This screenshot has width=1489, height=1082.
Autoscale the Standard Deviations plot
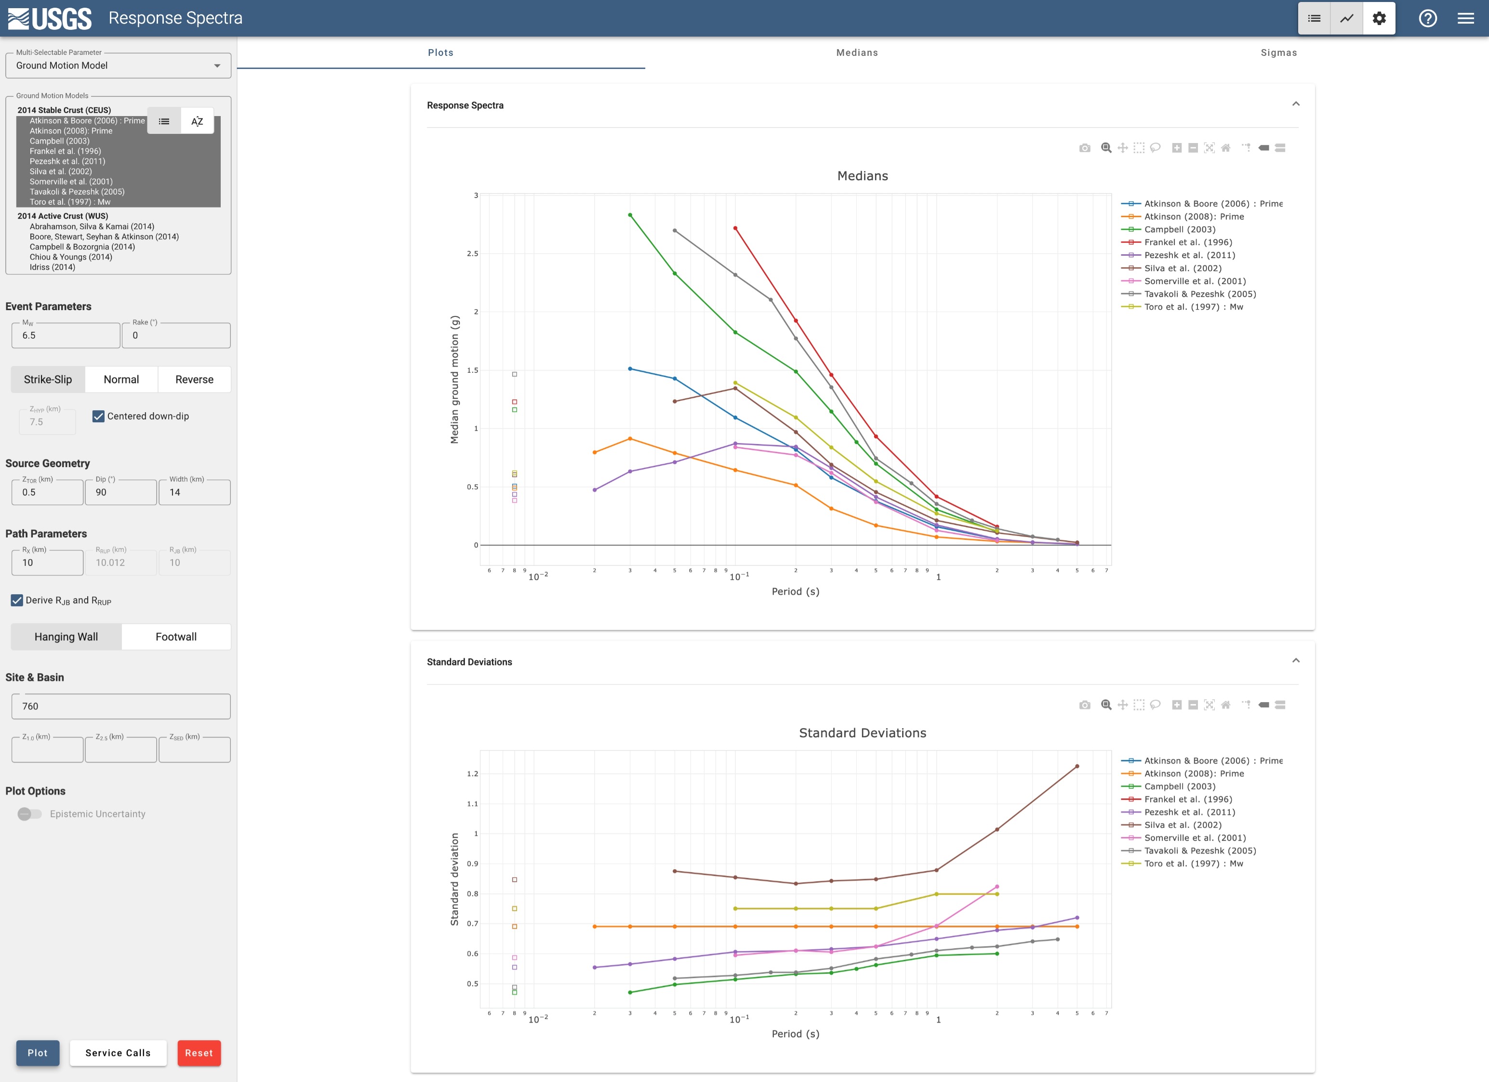(x=1210, y=705)
